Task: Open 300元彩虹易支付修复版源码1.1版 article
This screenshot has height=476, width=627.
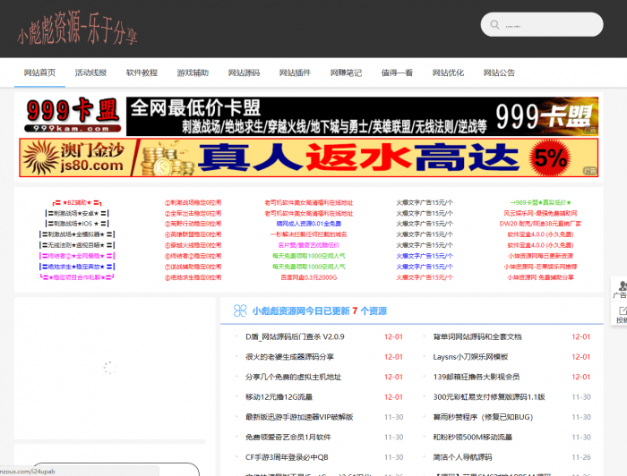Action: [488, 396]
